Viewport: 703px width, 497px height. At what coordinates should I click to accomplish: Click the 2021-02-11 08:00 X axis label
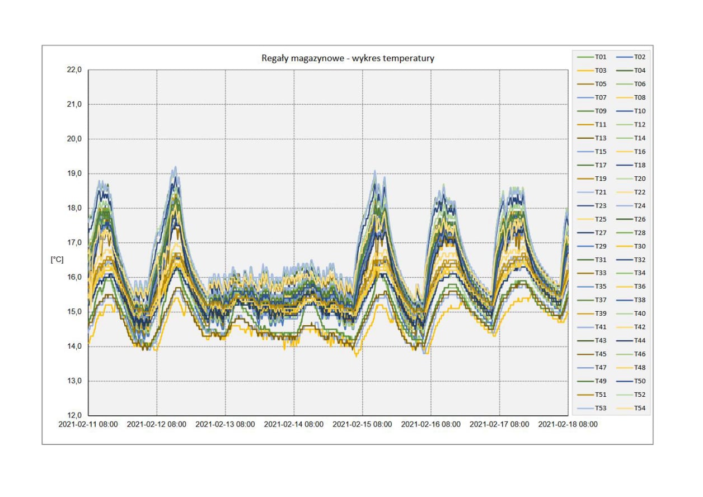[88, 424]
